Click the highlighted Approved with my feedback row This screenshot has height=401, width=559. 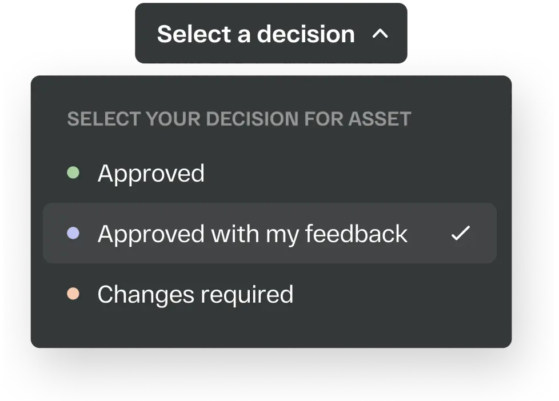pyautogui.click(x=270, y=233)
